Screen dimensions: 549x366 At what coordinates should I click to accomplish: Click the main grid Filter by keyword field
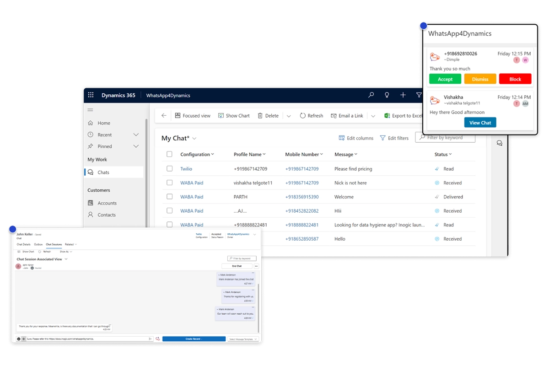(x=445, y=137)
